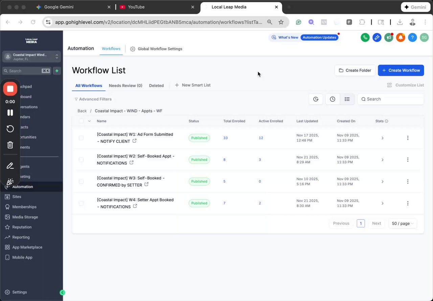Open W1 Ad Form Submitted external link icon
The height and width of the screenshot is (301, 433).
point(134,141)
